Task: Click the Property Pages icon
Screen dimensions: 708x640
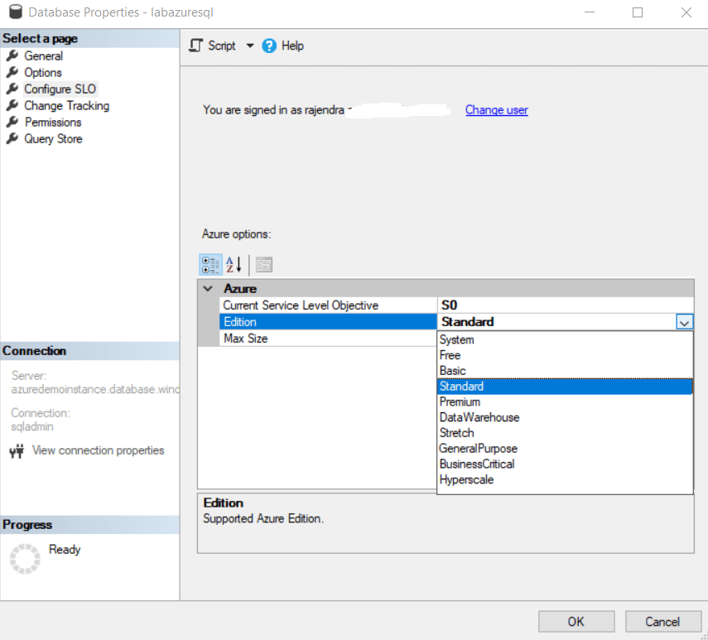Action: pos(264,264)
